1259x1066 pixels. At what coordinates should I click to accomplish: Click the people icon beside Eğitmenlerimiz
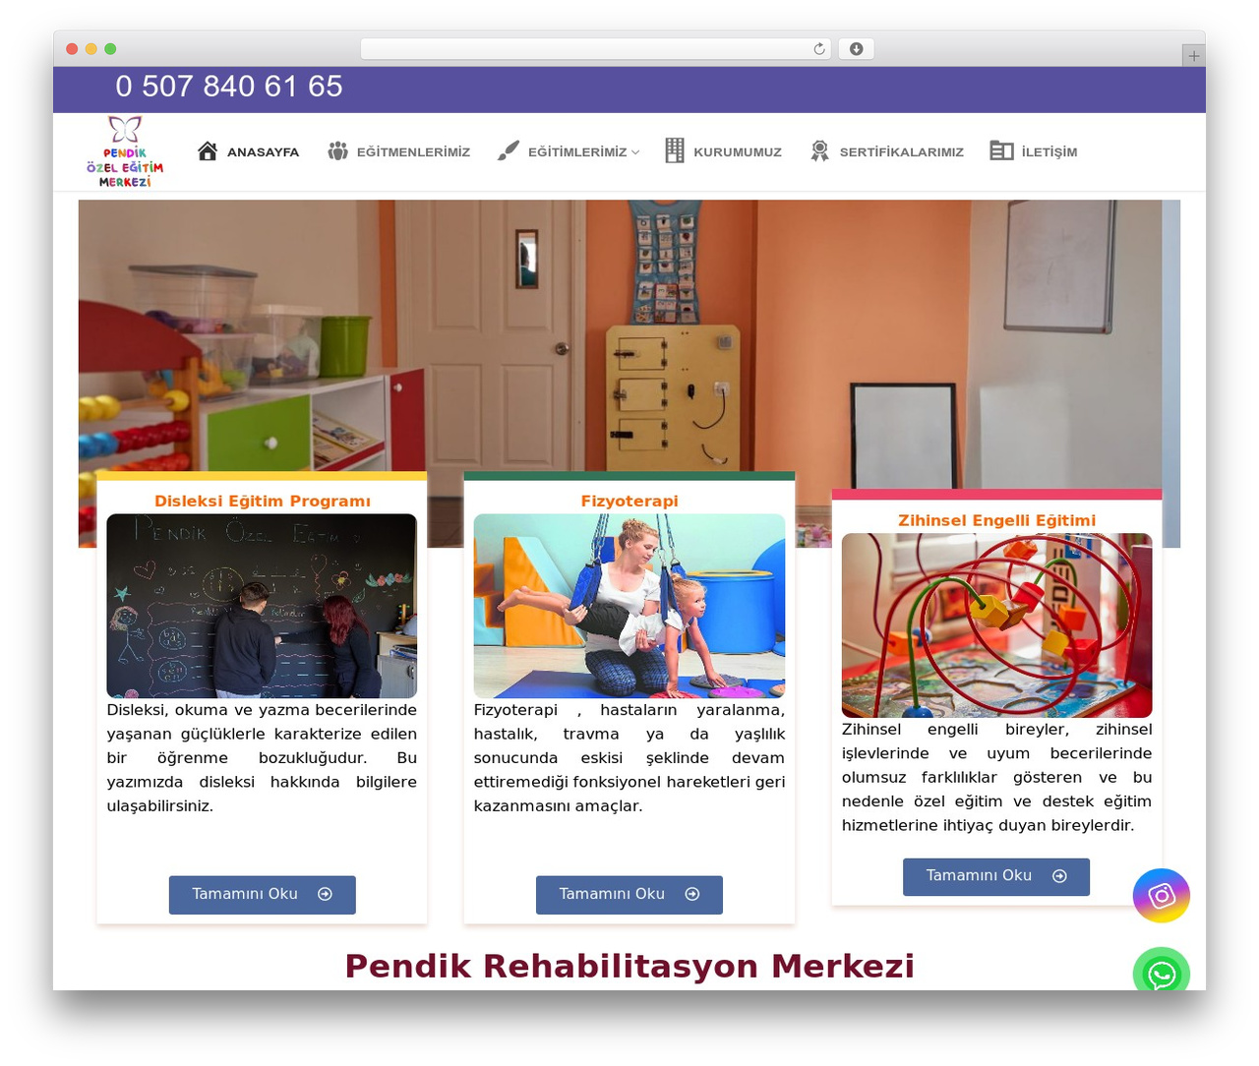[338, 150]
